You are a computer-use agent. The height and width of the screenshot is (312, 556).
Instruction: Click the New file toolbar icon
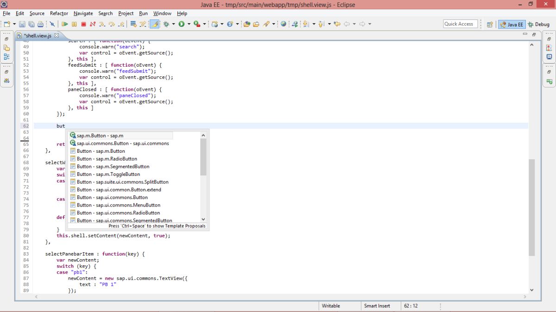point(7,24)
